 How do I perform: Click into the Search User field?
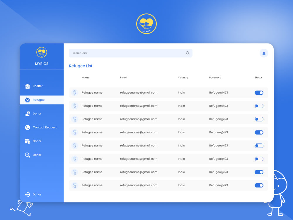tap(131, 53)
